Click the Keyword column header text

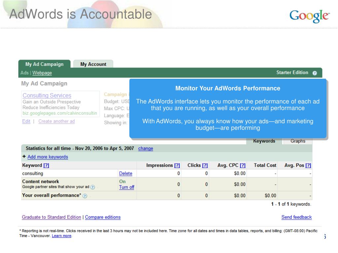click(32, 165)
